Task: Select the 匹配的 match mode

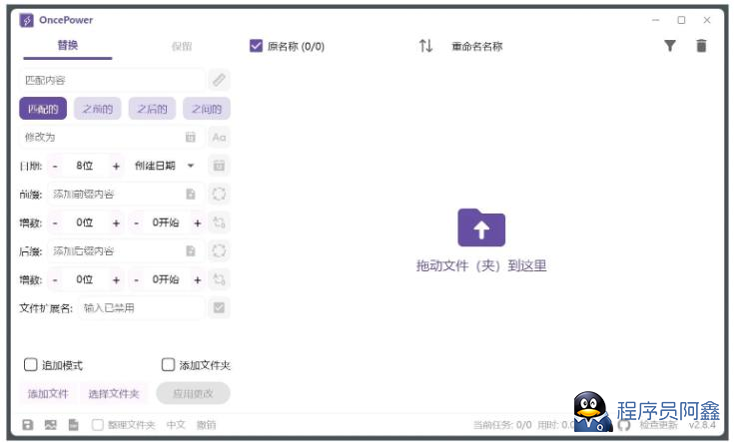Action: tap(43, 109)
